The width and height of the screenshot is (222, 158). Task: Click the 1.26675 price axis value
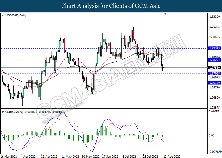[215, 77]
